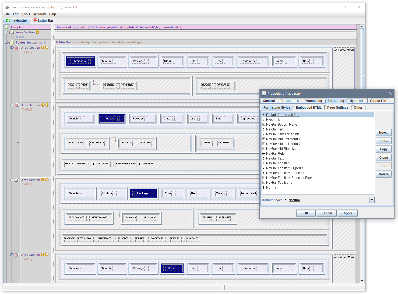Click the Template root document icon

pyautogui.click(x=6, y=27)
